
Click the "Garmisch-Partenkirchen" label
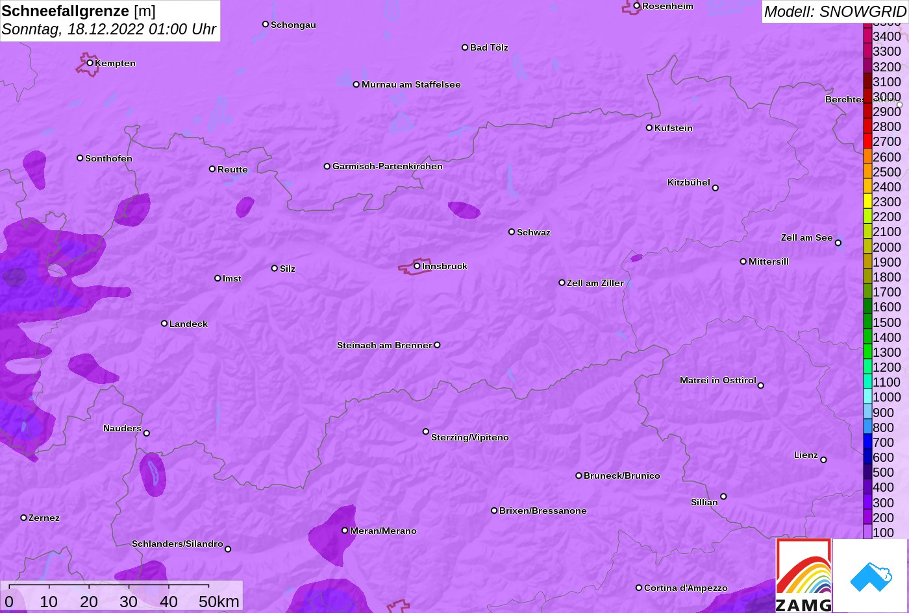(x=388, y=166)
